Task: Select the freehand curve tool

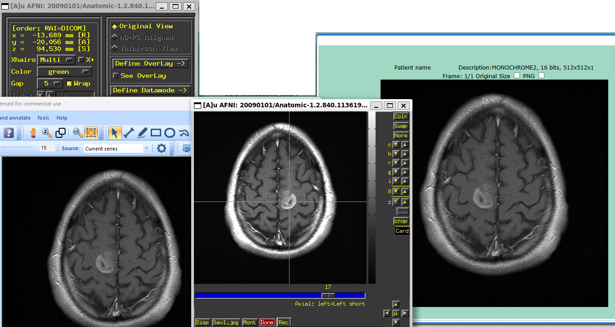Action: (x=183, y=133)
